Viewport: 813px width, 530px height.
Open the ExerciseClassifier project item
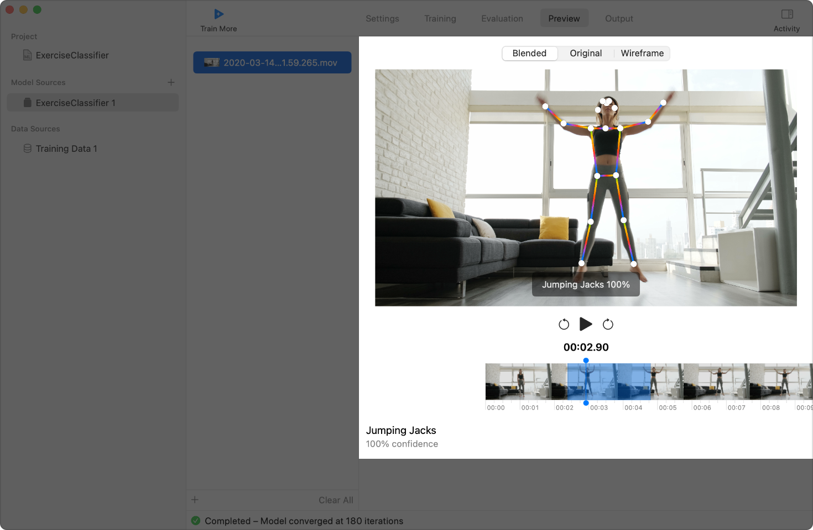(x=72, y=55)
